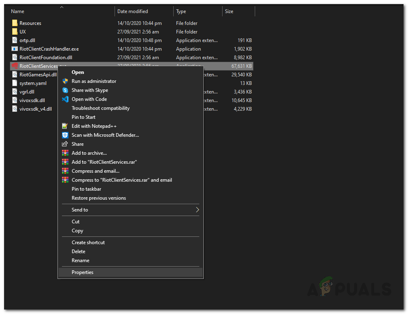Select the Resources folder name

click(x=30, y=23)
